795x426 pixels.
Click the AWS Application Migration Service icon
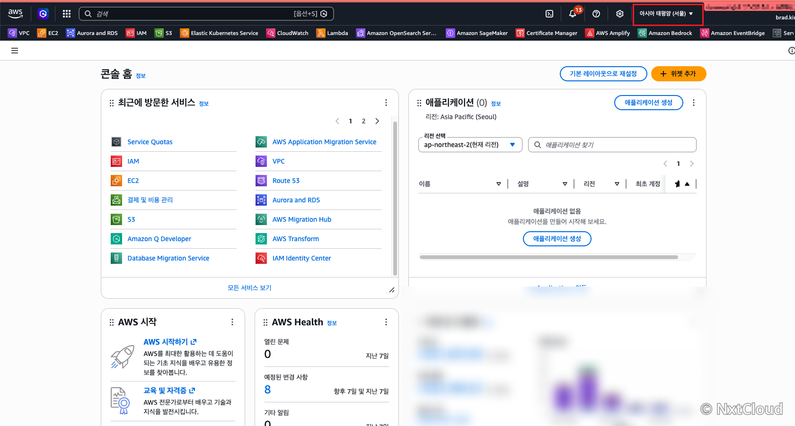click(x=261, y=142)
